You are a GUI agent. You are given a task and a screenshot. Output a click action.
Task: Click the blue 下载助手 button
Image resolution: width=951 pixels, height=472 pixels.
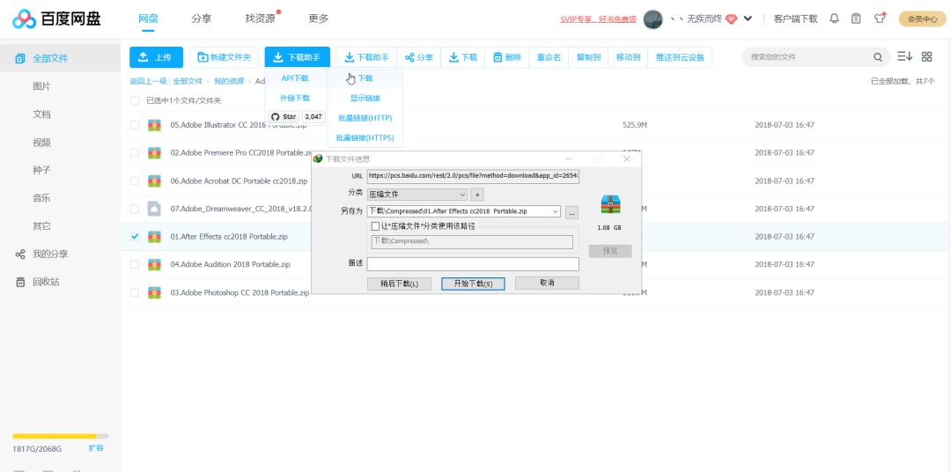(x=298, y=57)
